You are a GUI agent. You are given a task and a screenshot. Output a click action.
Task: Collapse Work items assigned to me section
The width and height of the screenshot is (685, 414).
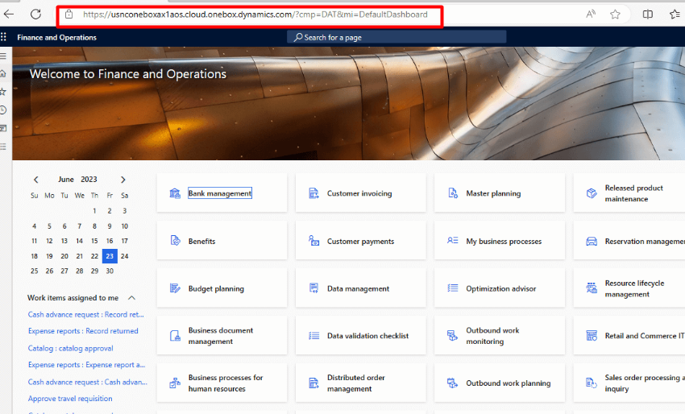click(131, 298)
